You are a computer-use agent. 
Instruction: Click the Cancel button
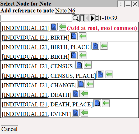pos(10,129)
